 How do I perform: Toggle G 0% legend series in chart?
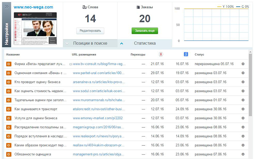pos(242,7)
